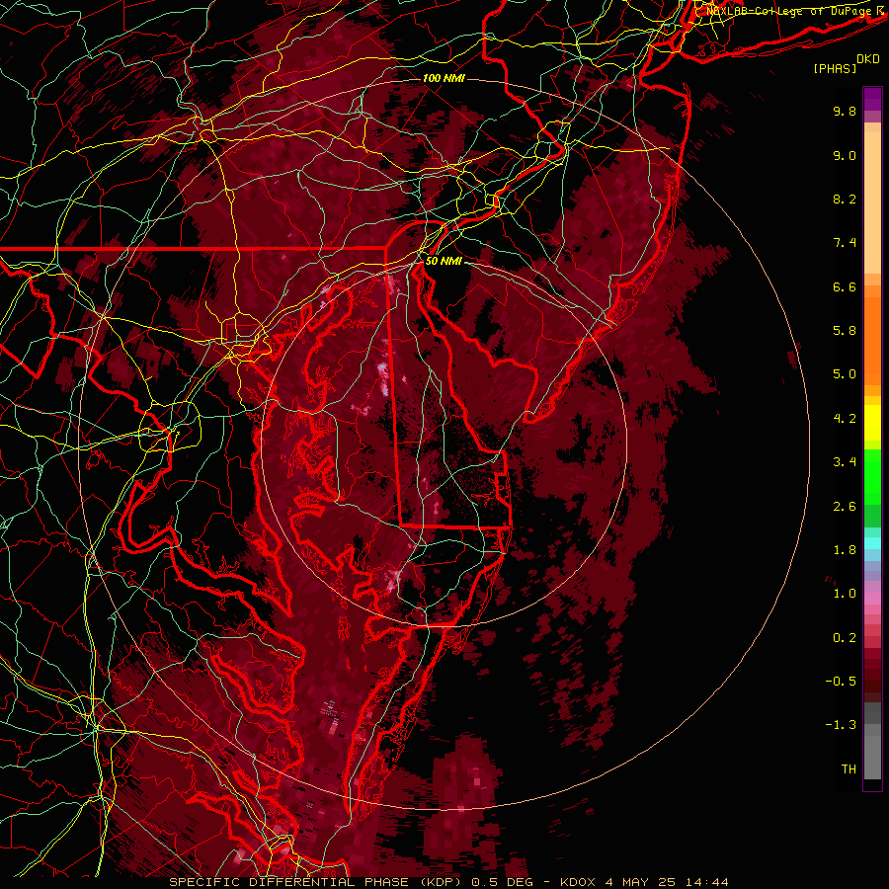
Task: Click the TH threshold label
Action: (x=849, y=769)
